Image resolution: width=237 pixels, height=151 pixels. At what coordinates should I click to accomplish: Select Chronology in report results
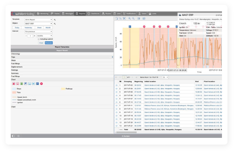click(16, 54)
